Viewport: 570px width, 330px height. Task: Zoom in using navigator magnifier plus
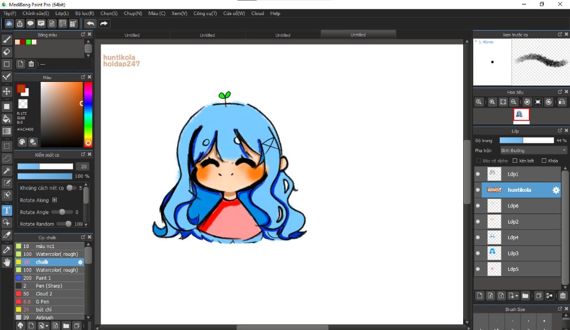(492, 102)
